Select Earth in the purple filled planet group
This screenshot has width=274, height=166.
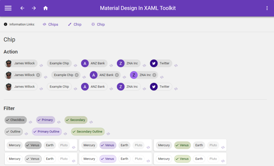point(124,145)
